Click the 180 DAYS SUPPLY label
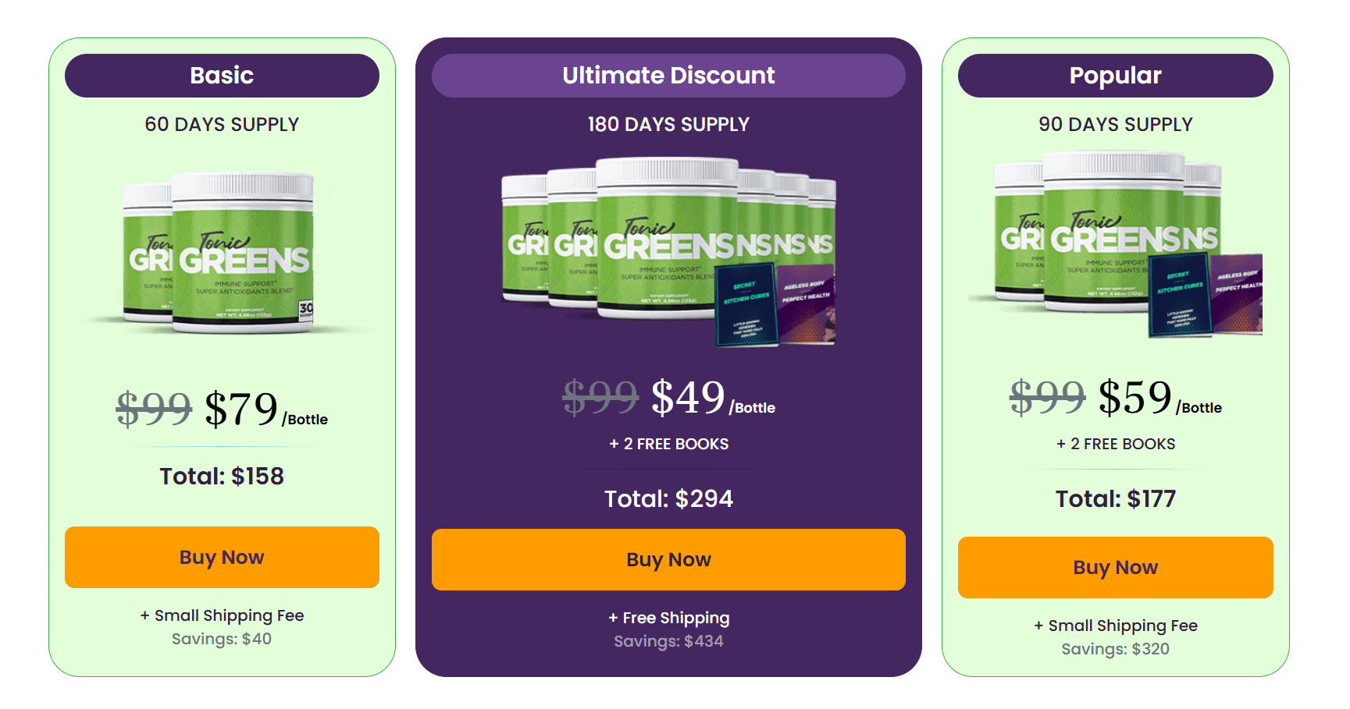The height and width of the screenshot is (709, 1350). coord(668,123)
